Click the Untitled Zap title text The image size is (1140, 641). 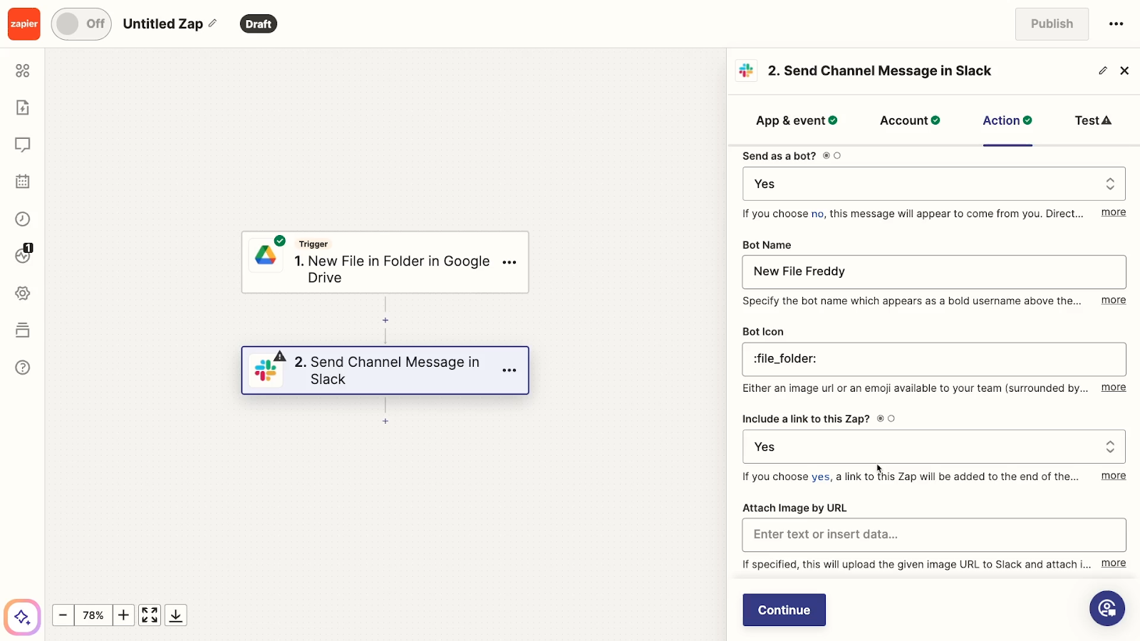pos(163,24)
